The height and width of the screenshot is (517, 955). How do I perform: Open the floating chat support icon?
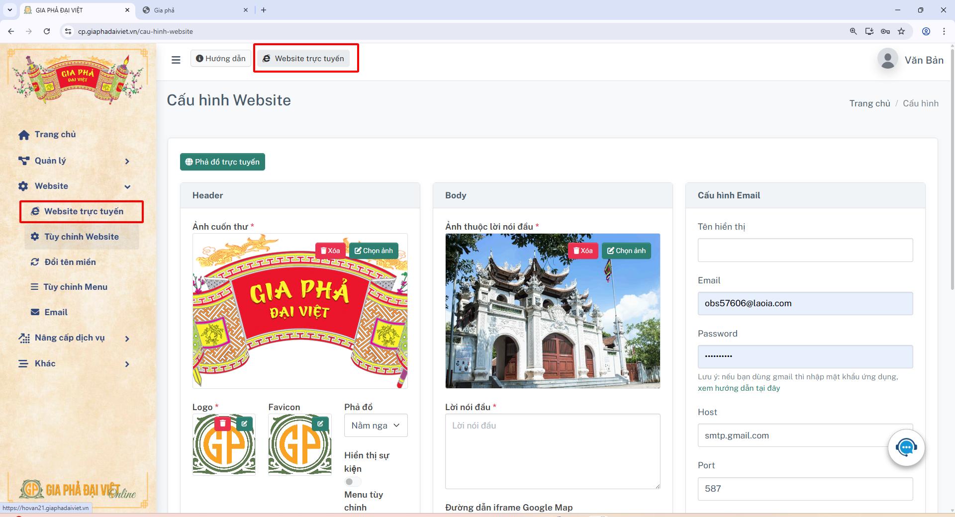point(906,447)
